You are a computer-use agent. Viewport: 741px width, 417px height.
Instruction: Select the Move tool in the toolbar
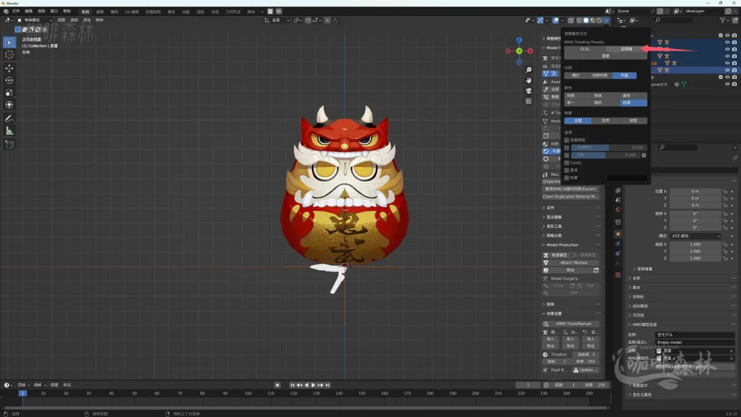click(9, 68)
